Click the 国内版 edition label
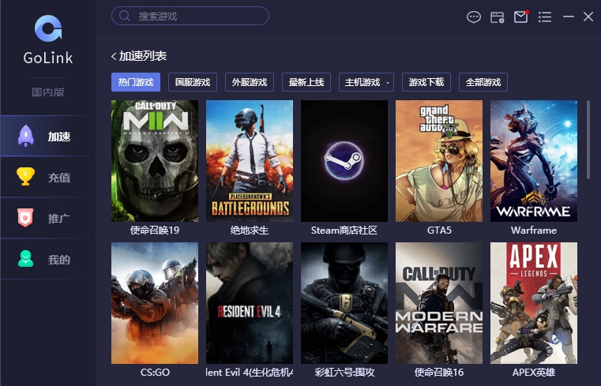 click(48, 92)
